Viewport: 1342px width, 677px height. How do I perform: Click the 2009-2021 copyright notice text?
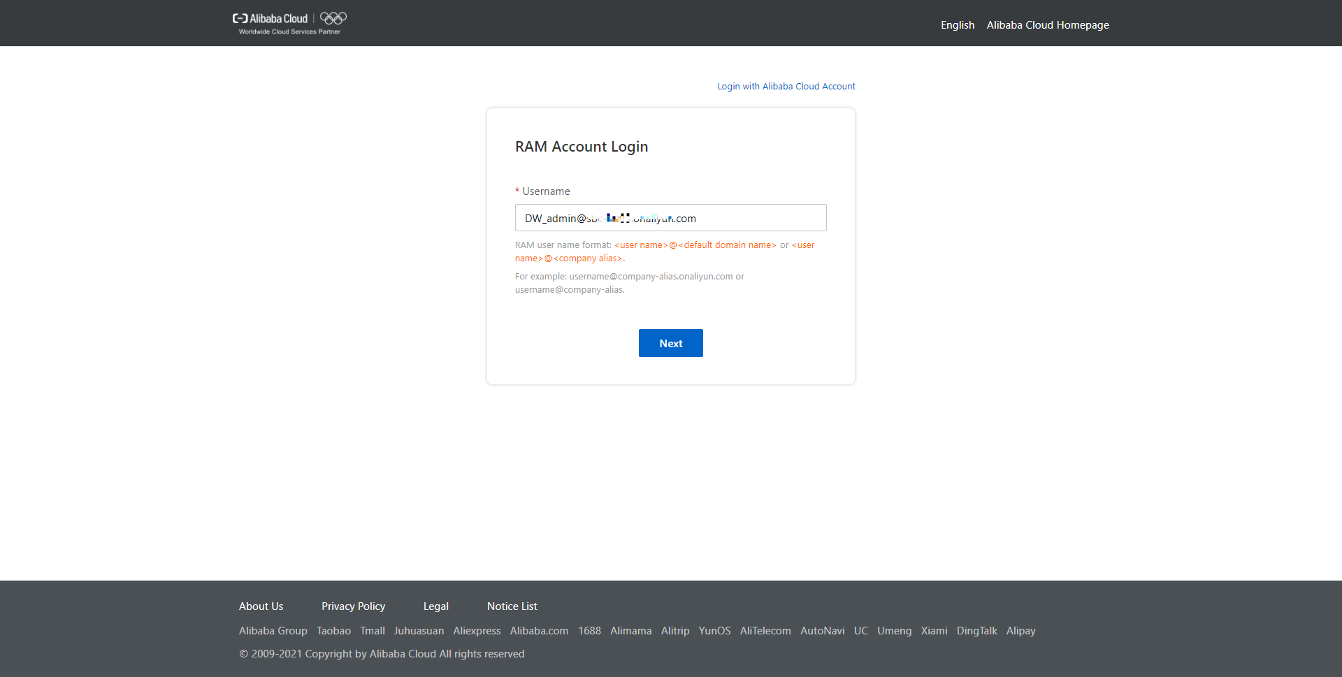382,654
